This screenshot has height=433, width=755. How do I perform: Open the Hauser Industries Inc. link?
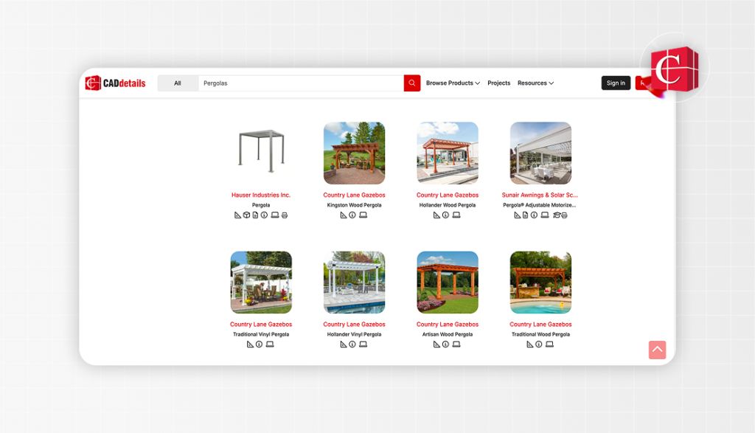pyautogui.click(x=261, y=195)
